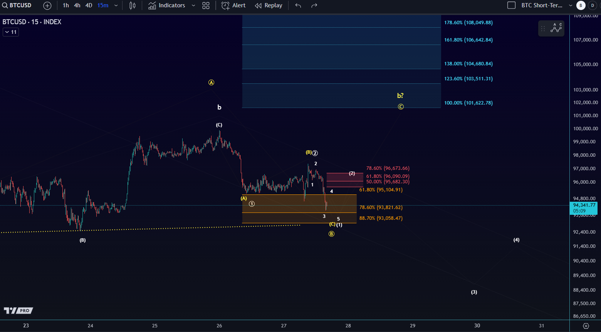This screenshot has height=332, width=601.
Task: Redo the last chart action
Action: coord(314,5)
